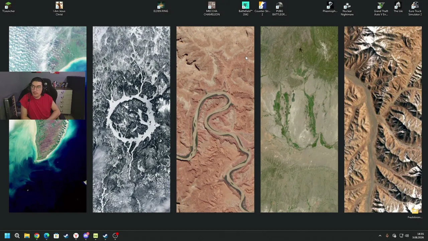Select The Isle desktop icon

pos(398,7)
